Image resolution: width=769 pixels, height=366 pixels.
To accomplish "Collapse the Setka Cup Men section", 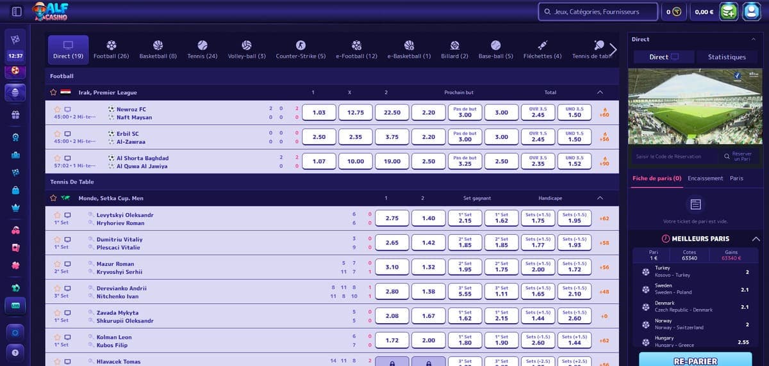I will click(x=600, y=198).
